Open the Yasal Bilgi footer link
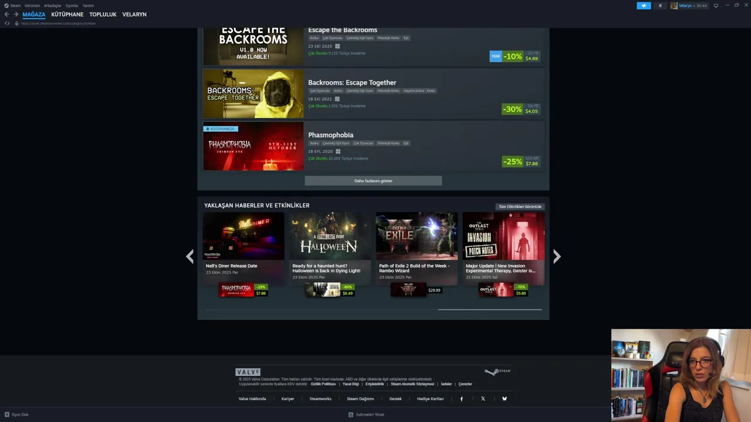 [x=351, y=384]
